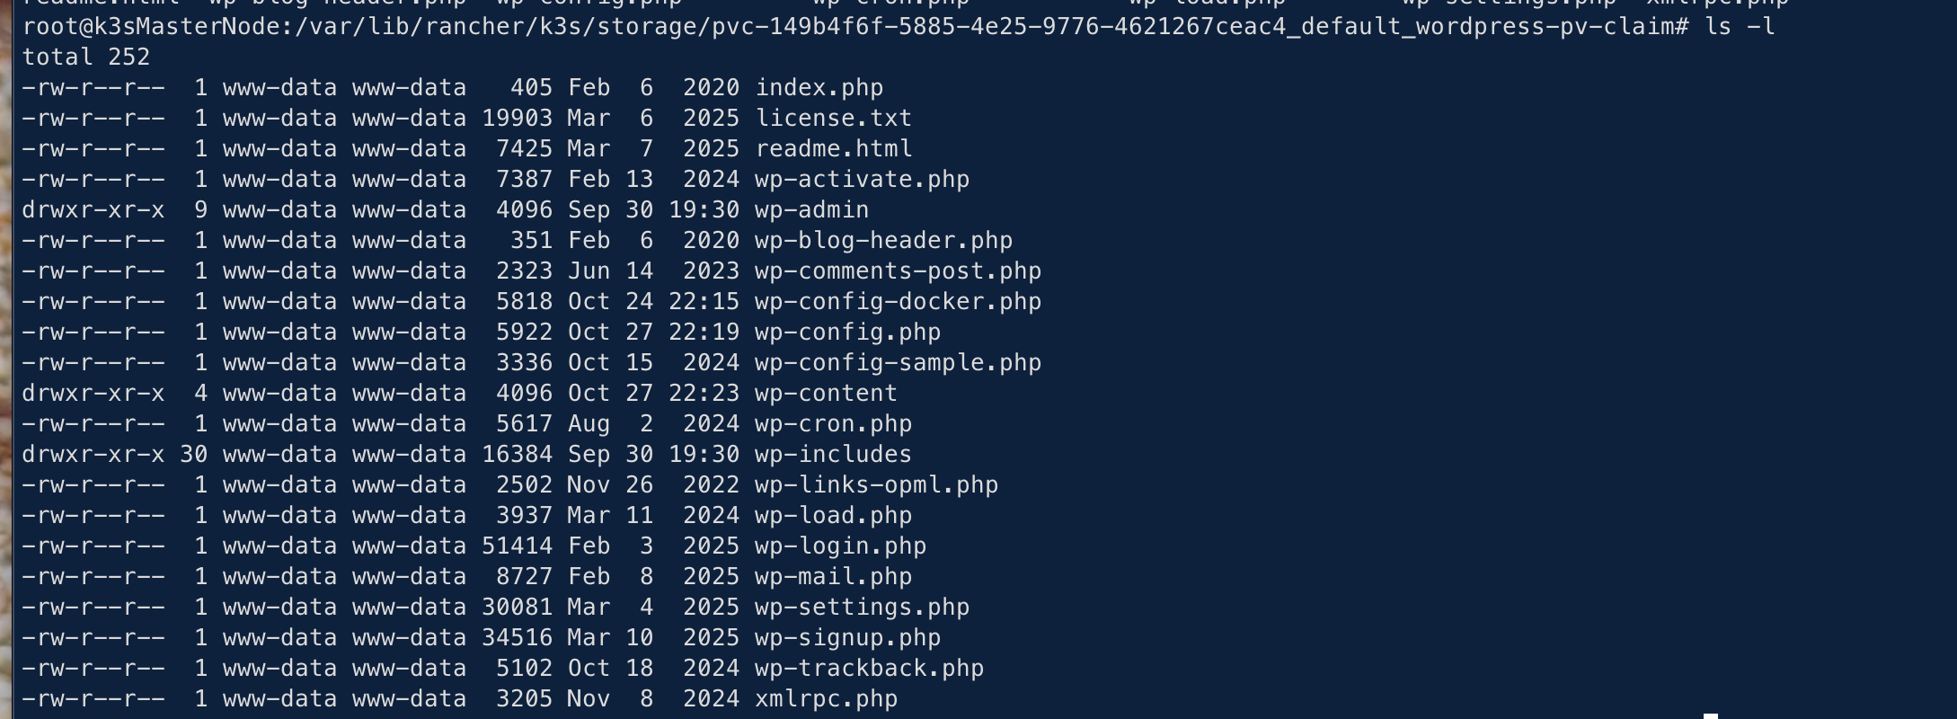The image size is (1957, 719).
Task: Click the wp-config-docker.php filename
Action: click(898, 302)
